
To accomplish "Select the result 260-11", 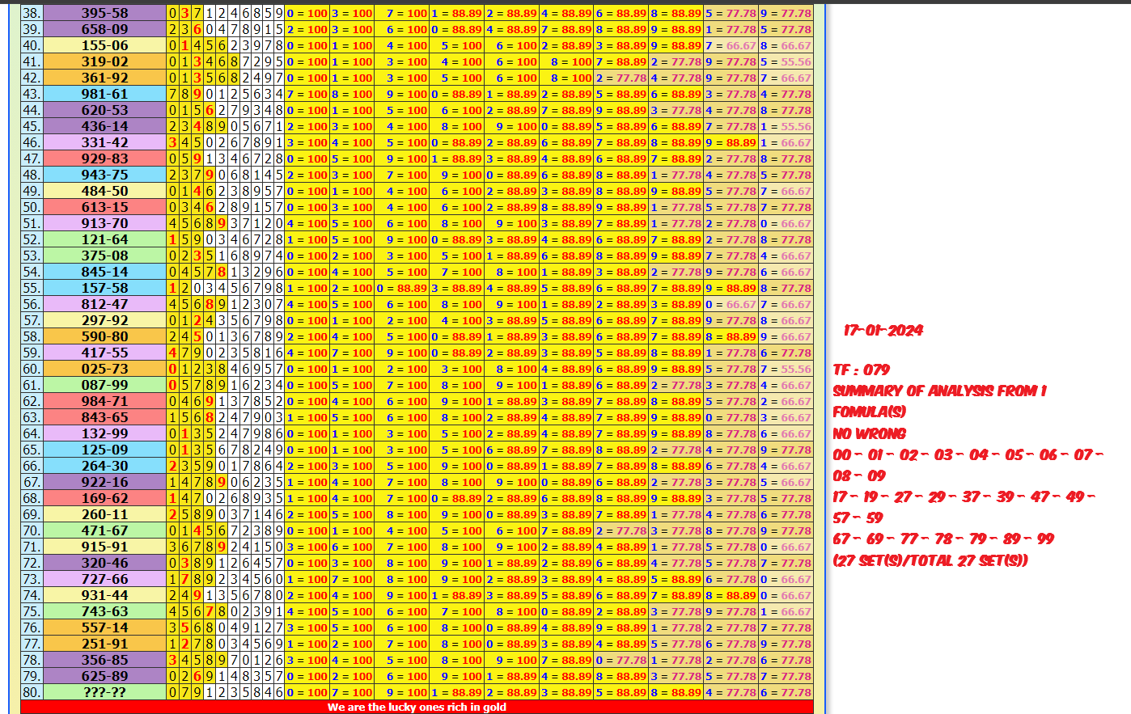I will click(104, 514).
